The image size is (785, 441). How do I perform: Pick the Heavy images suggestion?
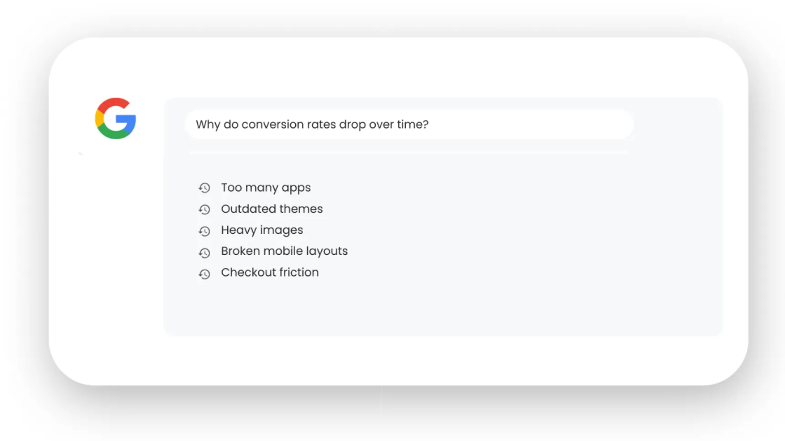(262, 230)
